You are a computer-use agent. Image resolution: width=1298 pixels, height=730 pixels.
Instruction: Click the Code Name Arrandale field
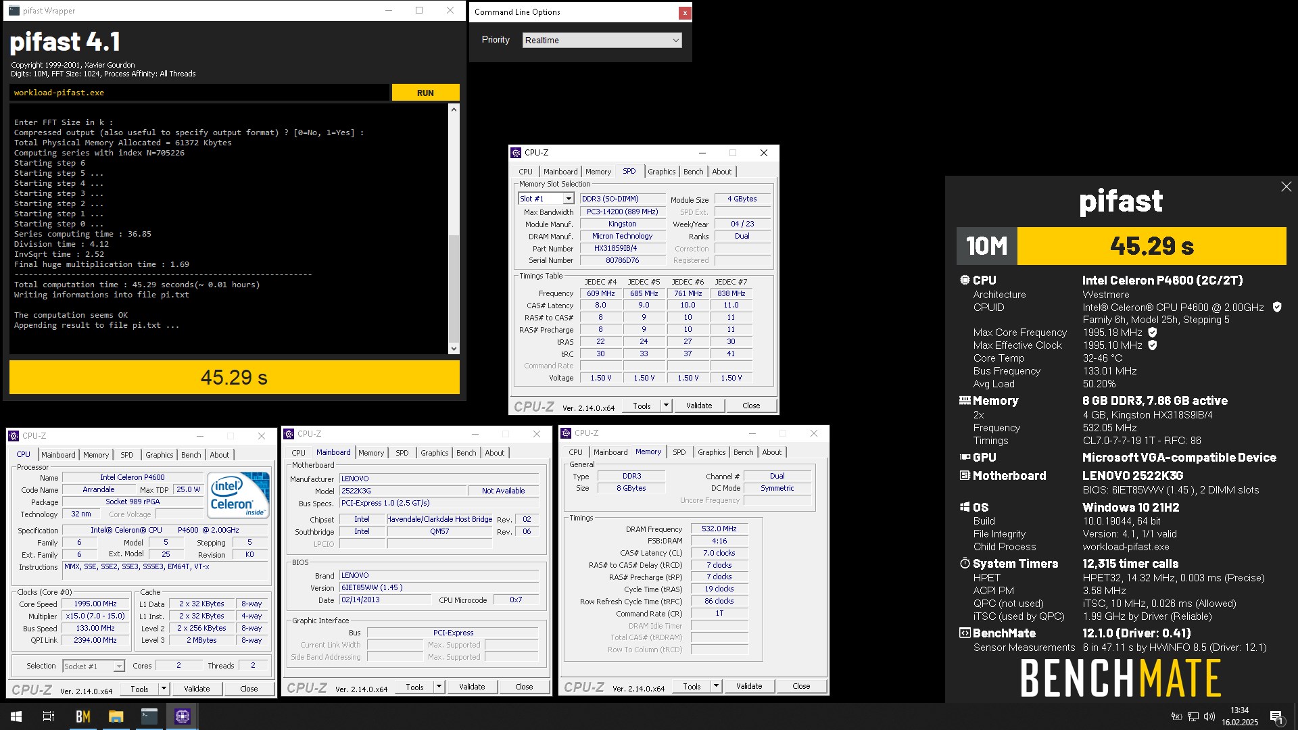point(99,490)
